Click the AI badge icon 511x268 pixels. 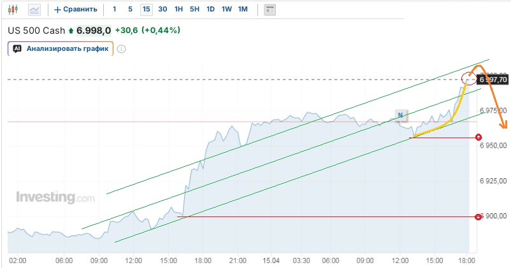point(17,48)
